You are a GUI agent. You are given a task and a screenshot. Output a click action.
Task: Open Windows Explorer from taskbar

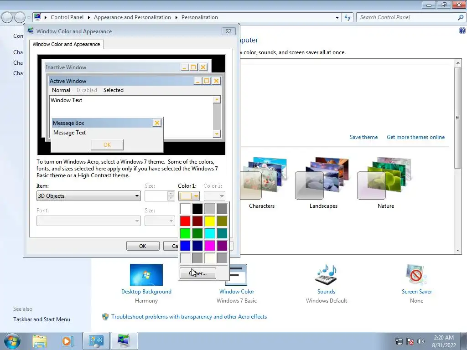coord(40,341)
